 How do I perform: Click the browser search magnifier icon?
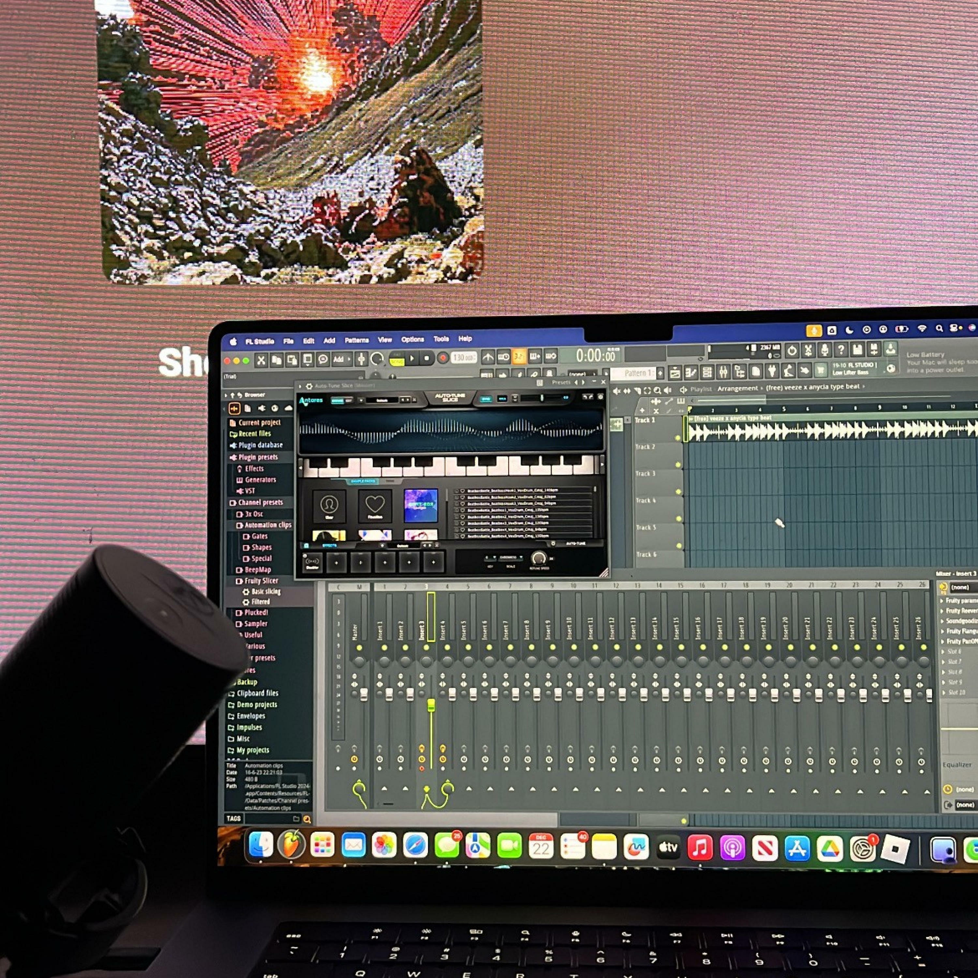pos(306,819)
